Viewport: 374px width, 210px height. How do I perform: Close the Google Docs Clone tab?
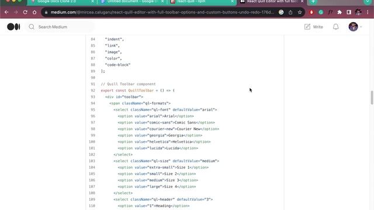[93, 1]
